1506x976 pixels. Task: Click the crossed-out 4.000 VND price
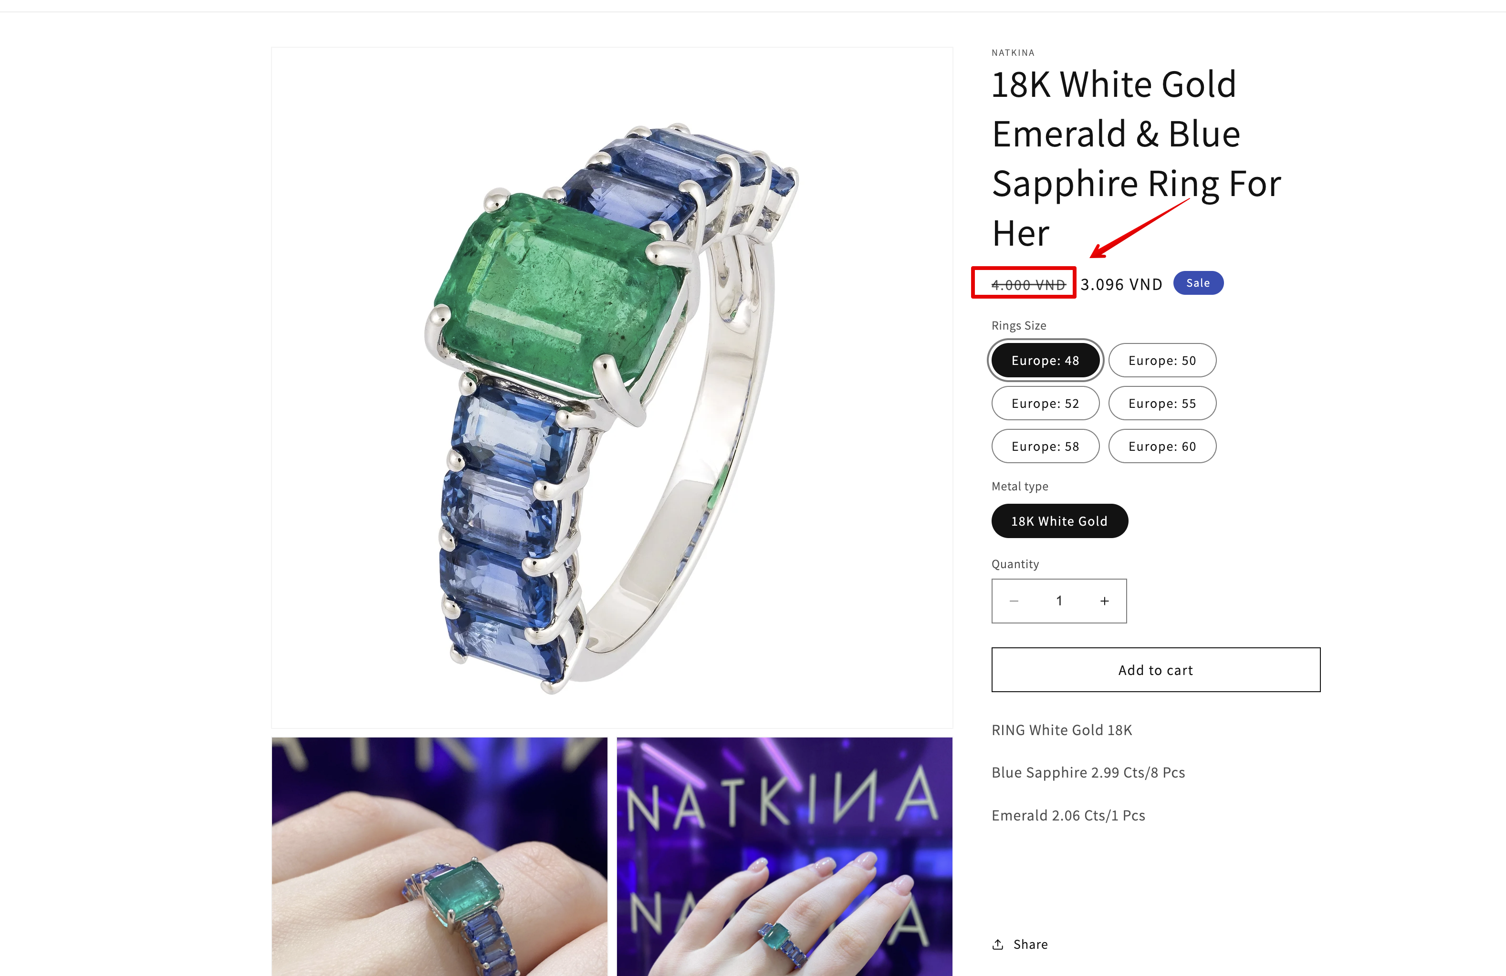(x=1028, y=285)
